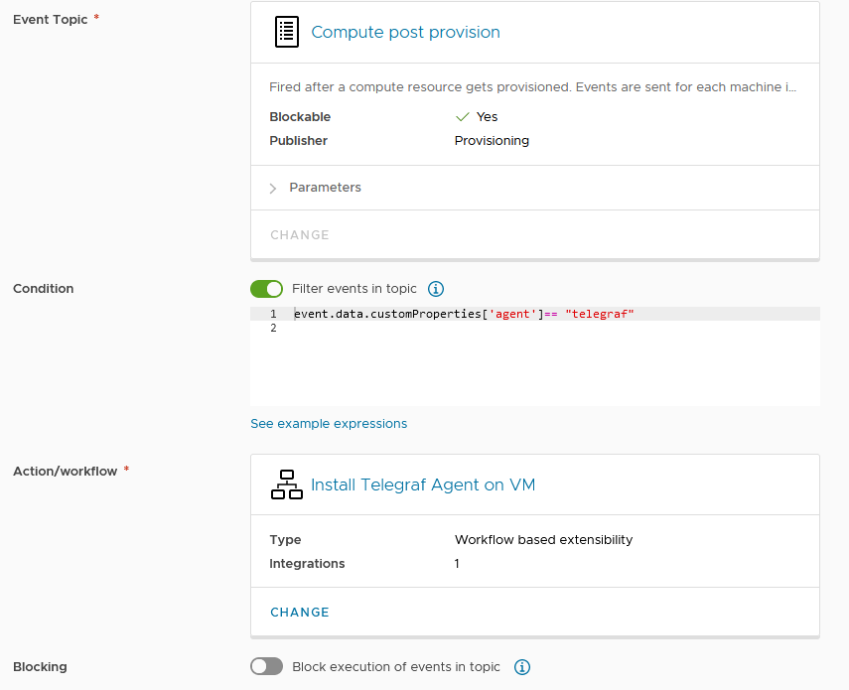This screenshot has height=690, width=849.
Task: Click the truncated event topic description text
Action: [x=532, y=87]
